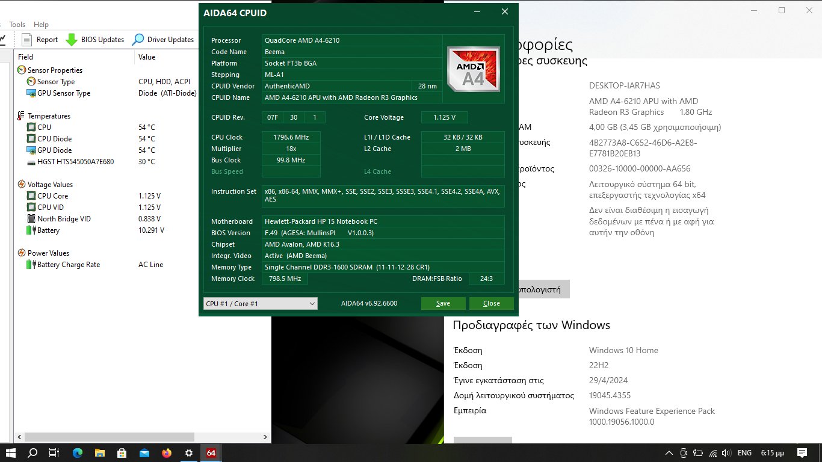Viewport: 822px width, 462px height.
Task: Open the taskbar clock showing 6:15 μμ
Action: click(773, 453)
